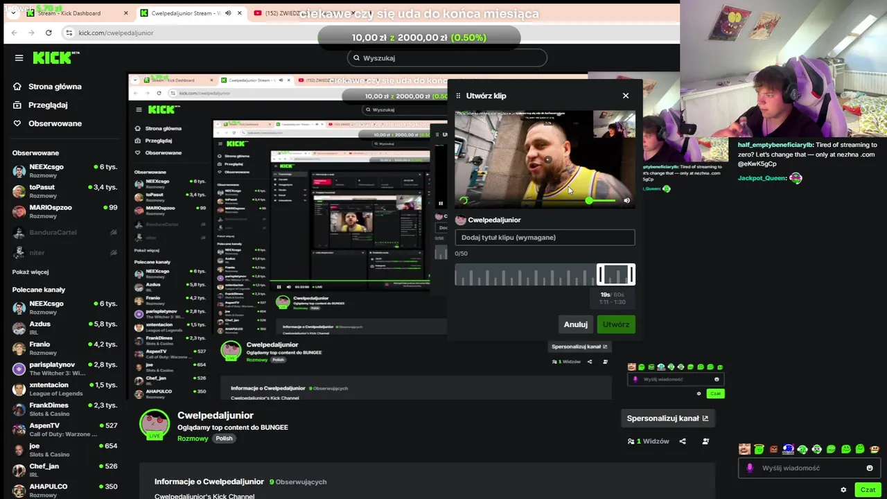Open chat settings gear icon

click(843, 489)
